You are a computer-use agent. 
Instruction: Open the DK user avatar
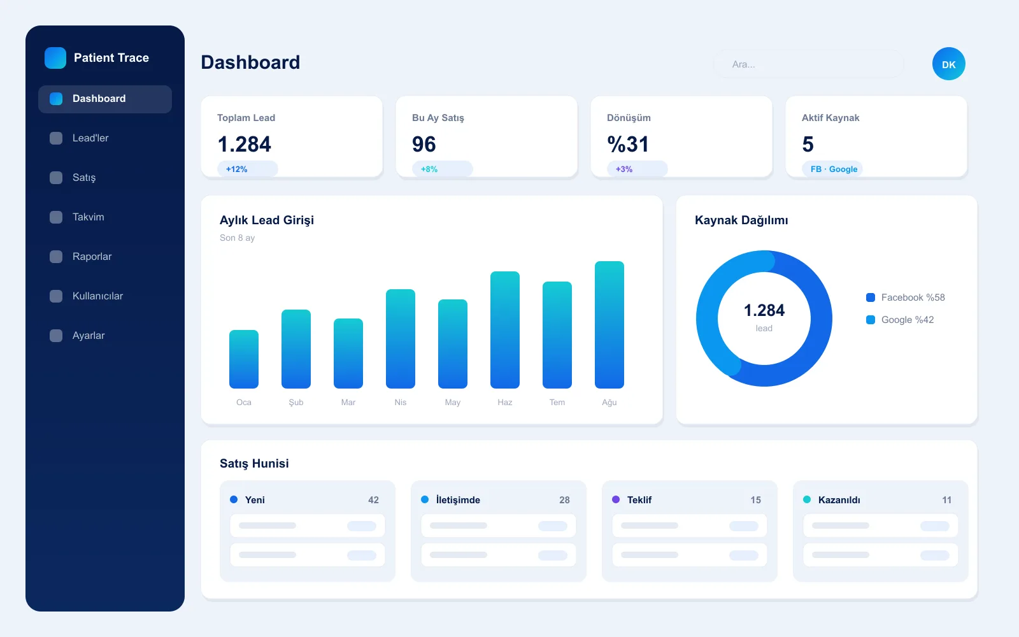[949, 64]
